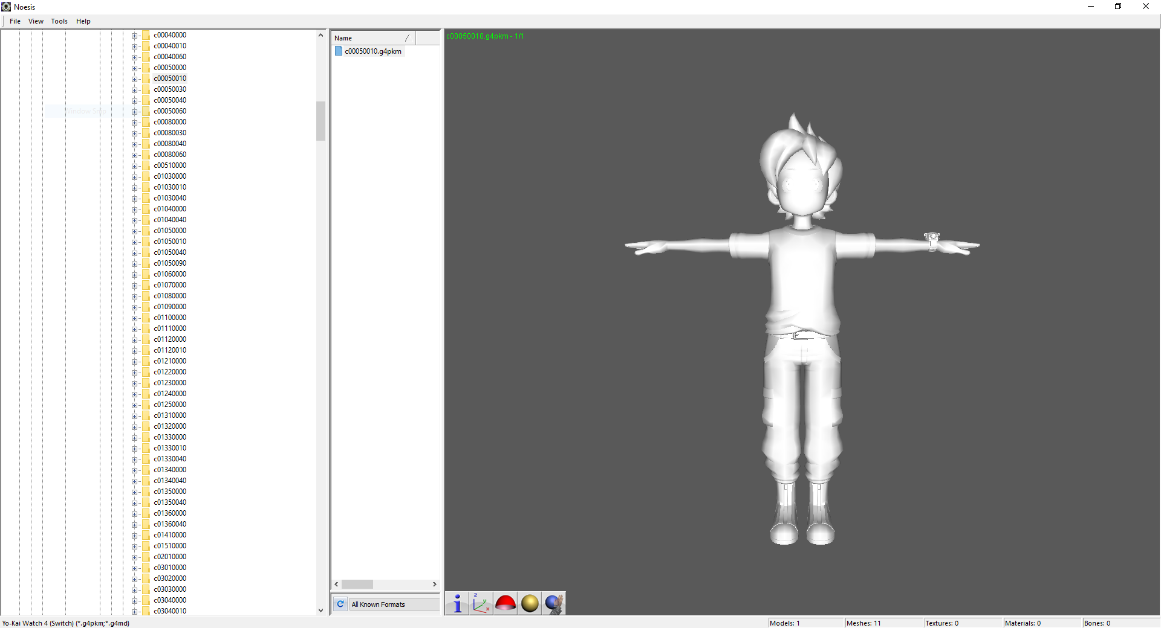Open the Help menu
The height and width of the screenshot is (628, 1161).
[83, 21]
